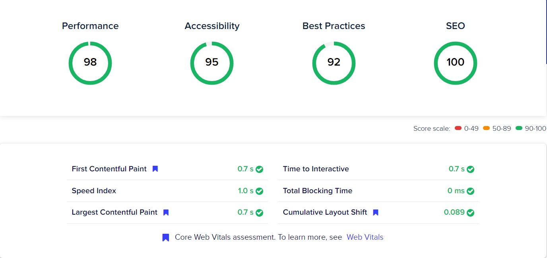547x258 pixels.
Task: Open the Web Vitals link
Action: point(365,237)
